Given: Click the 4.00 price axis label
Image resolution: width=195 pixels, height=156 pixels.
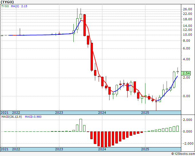Looking at the screenshot, I should pos(187,59).
